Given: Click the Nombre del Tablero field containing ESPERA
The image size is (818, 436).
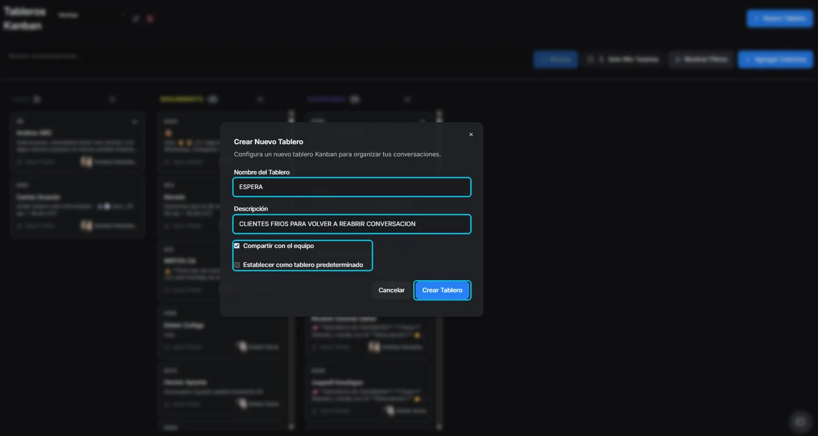Looking at the screenshot, I should (x=352, y=187).
